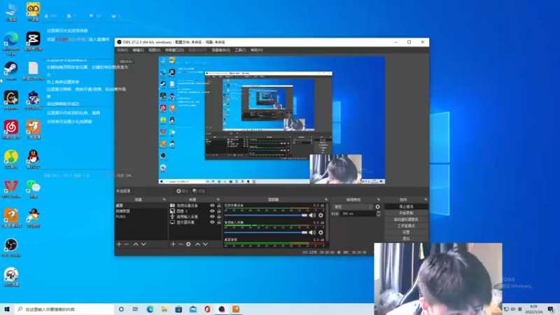
Task: Move selected source up
Action: pos(197,244)
